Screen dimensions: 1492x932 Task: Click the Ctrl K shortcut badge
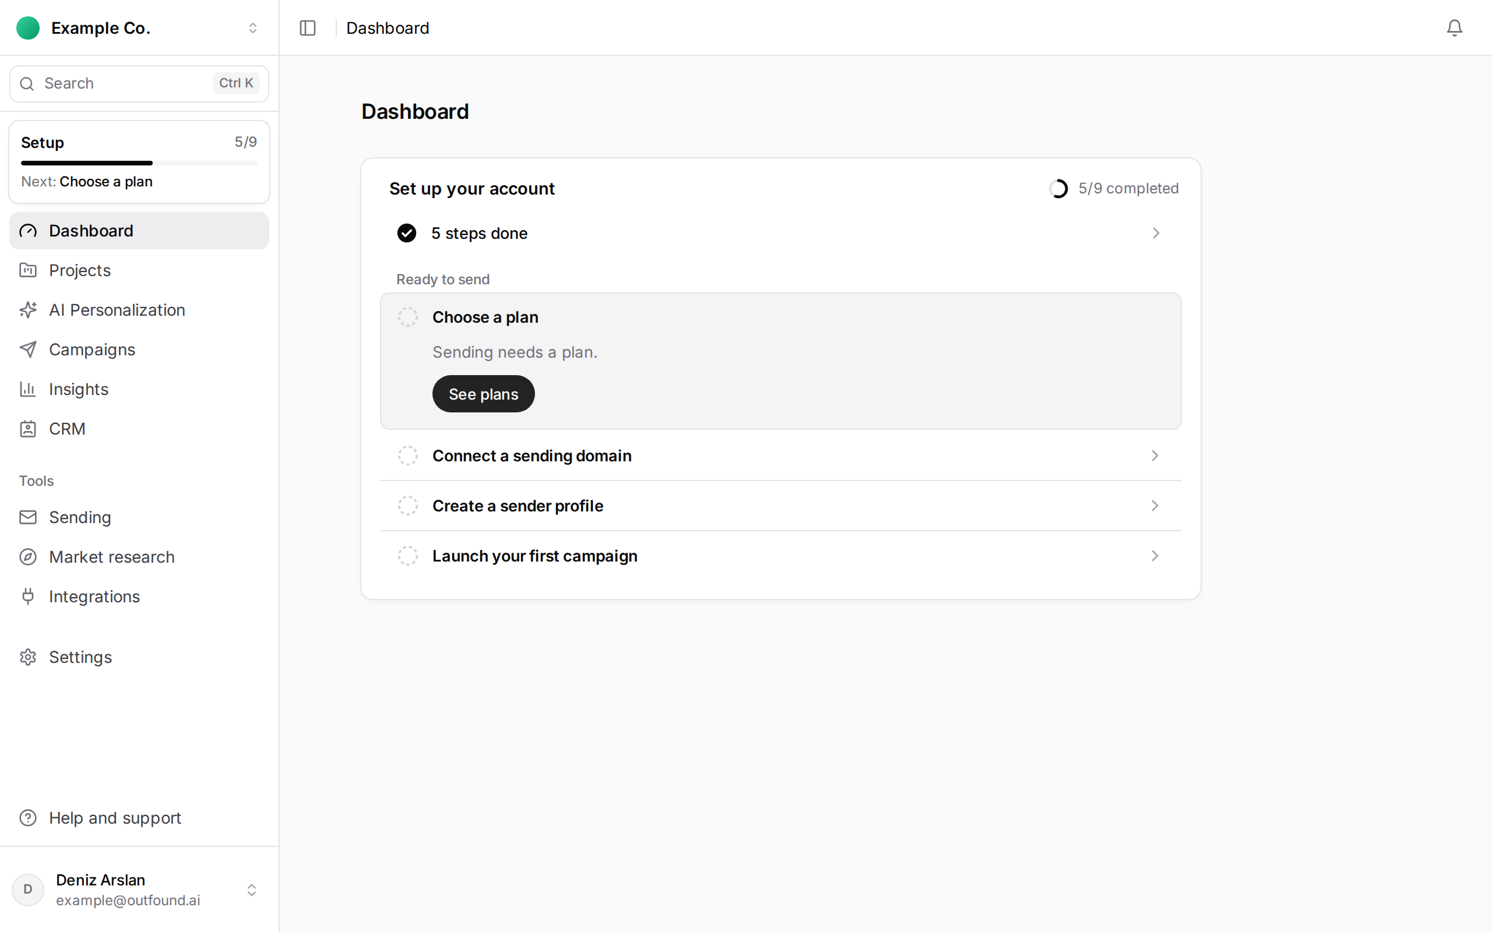coord(236,83)
